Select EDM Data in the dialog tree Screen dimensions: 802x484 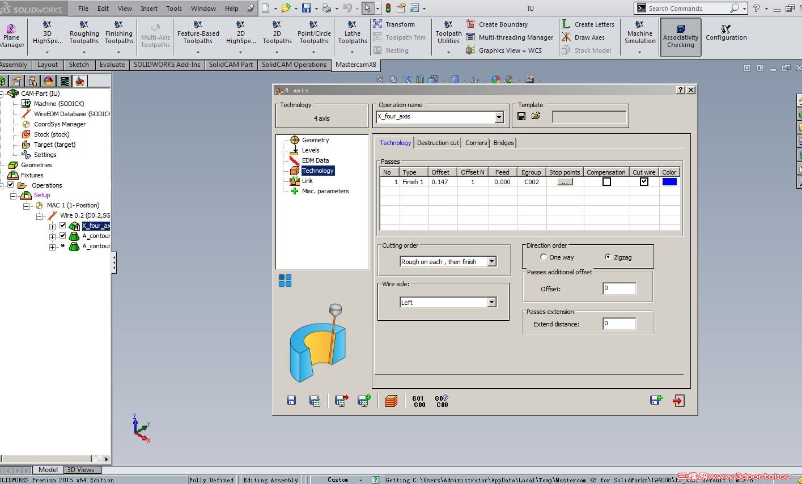[x=315, y=160]
